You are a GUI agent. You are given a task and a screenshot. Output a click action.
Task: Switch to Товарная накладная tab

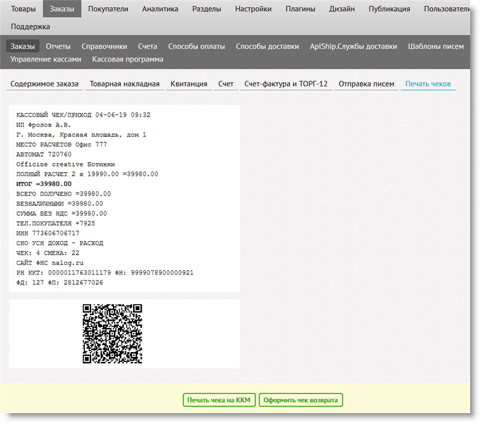pyautogui.click(x=124, y=84)
